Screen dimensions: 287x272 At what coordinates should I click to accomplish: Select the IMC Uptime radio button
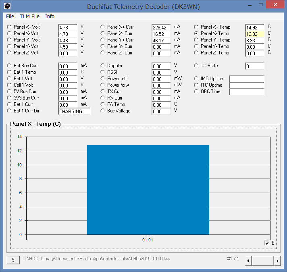coord(196,79)
